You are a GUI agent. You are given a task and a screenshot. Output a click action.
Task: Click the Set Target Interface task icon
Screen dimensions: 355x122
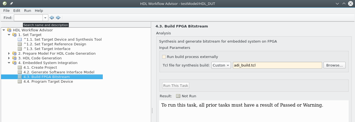[x=20, y=49]
